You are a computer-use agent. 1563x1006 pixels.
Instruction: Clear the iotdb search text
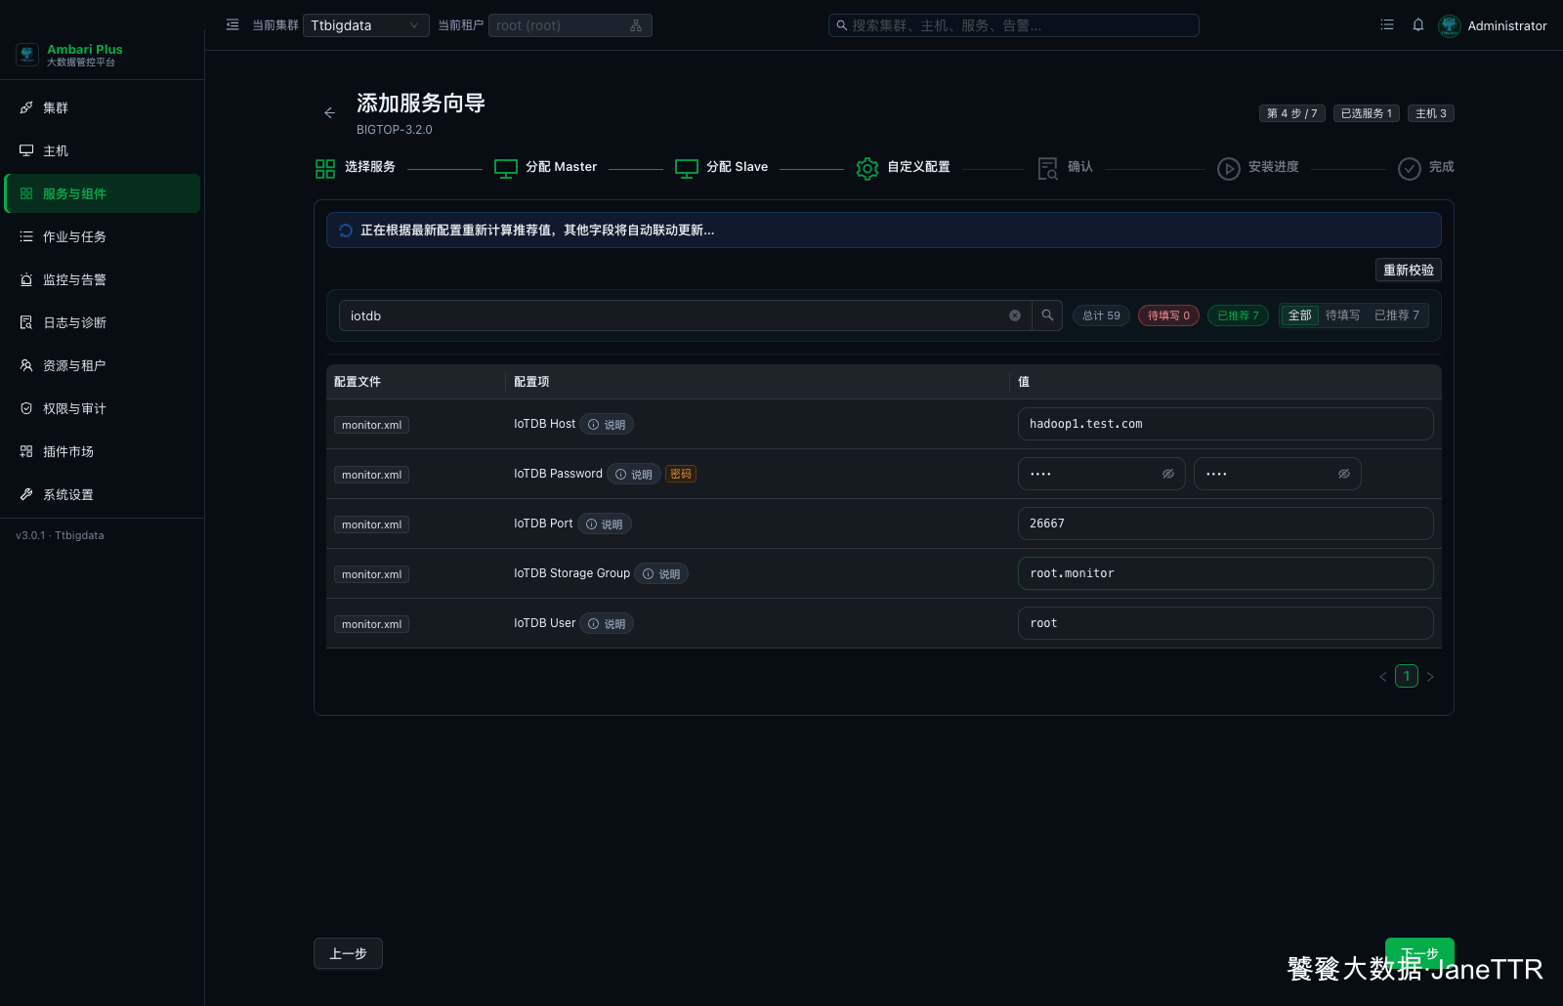pyautogui.click(x=1015, y=315)
